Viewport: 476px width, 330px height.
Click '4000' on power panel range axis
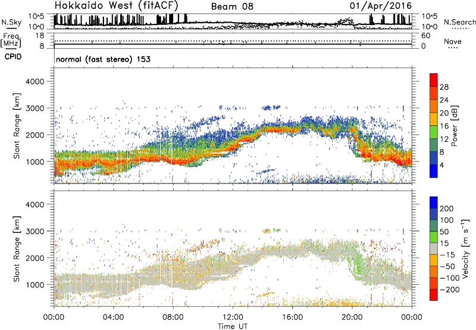tap(35, 82)
